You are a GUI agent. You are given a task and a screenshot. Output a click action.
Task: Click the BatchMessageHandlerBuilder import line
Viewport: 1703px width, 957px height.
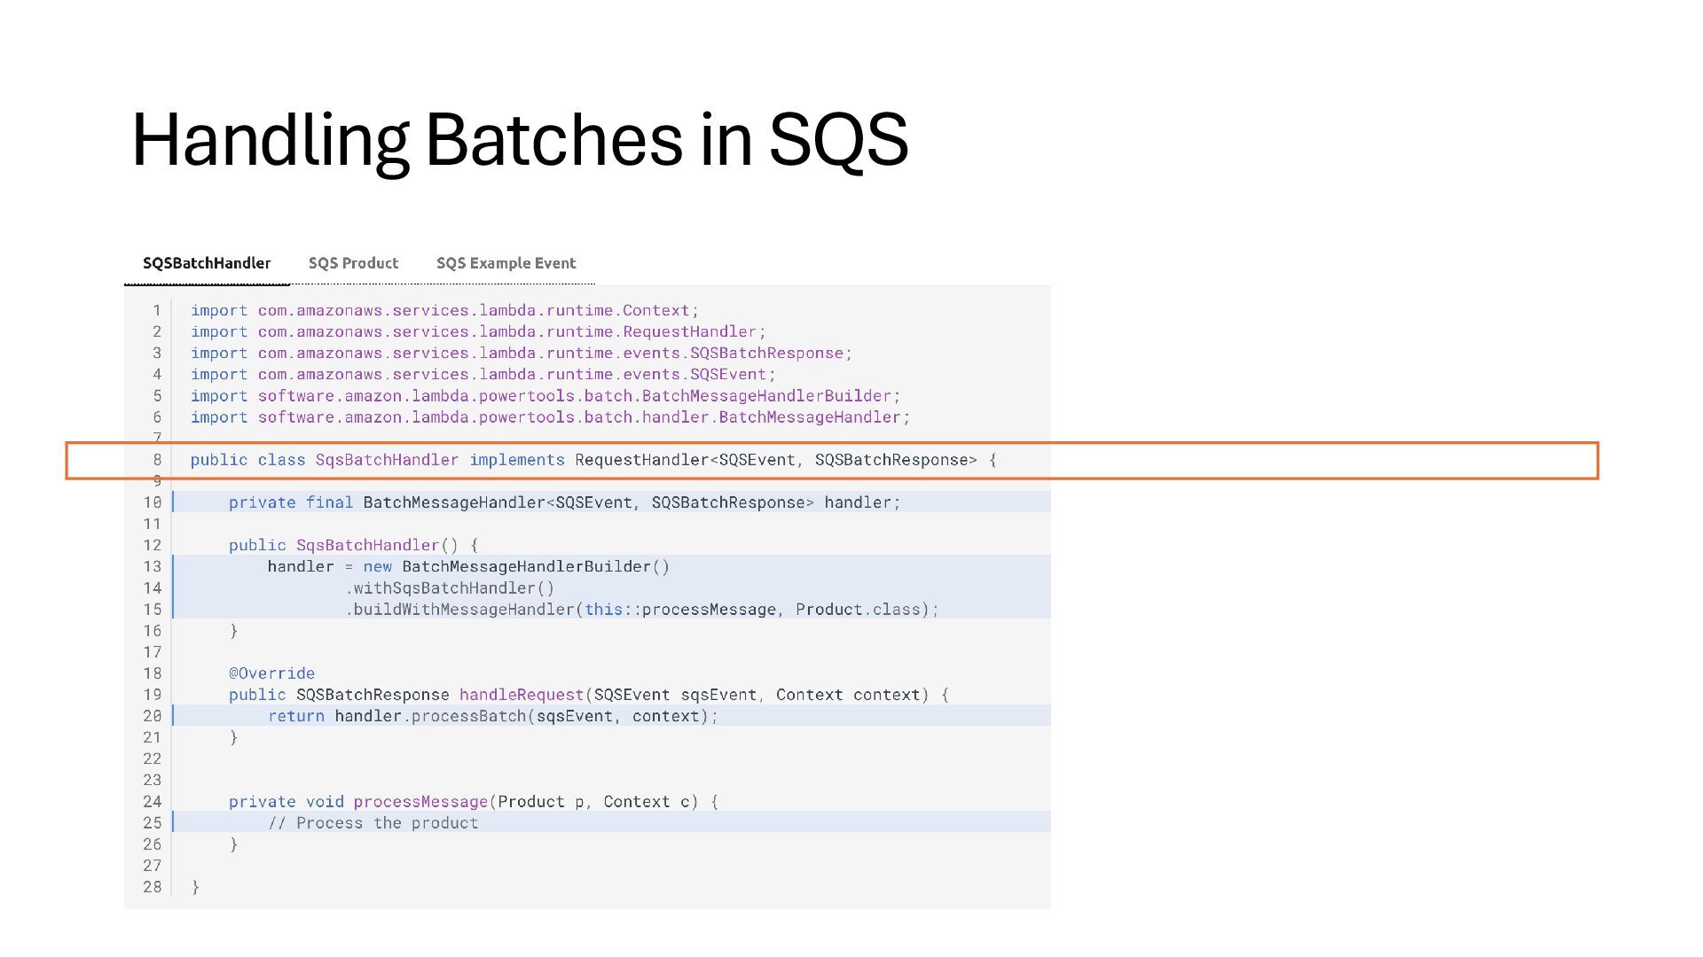coord(545,395)
